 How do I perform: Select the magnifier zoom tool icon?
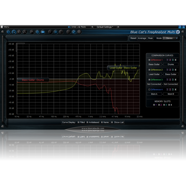[14, 32]
